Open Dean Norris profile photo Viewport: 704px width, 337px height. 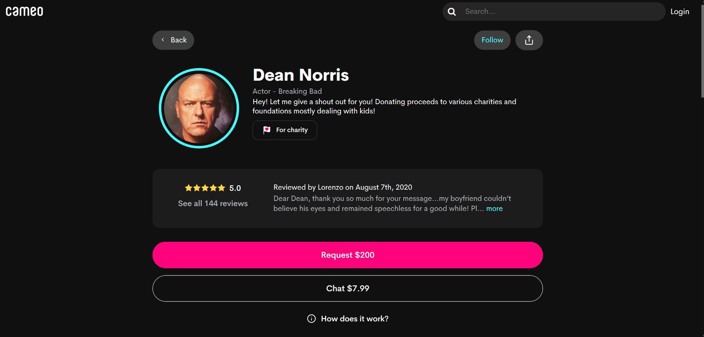click(199, 108)
